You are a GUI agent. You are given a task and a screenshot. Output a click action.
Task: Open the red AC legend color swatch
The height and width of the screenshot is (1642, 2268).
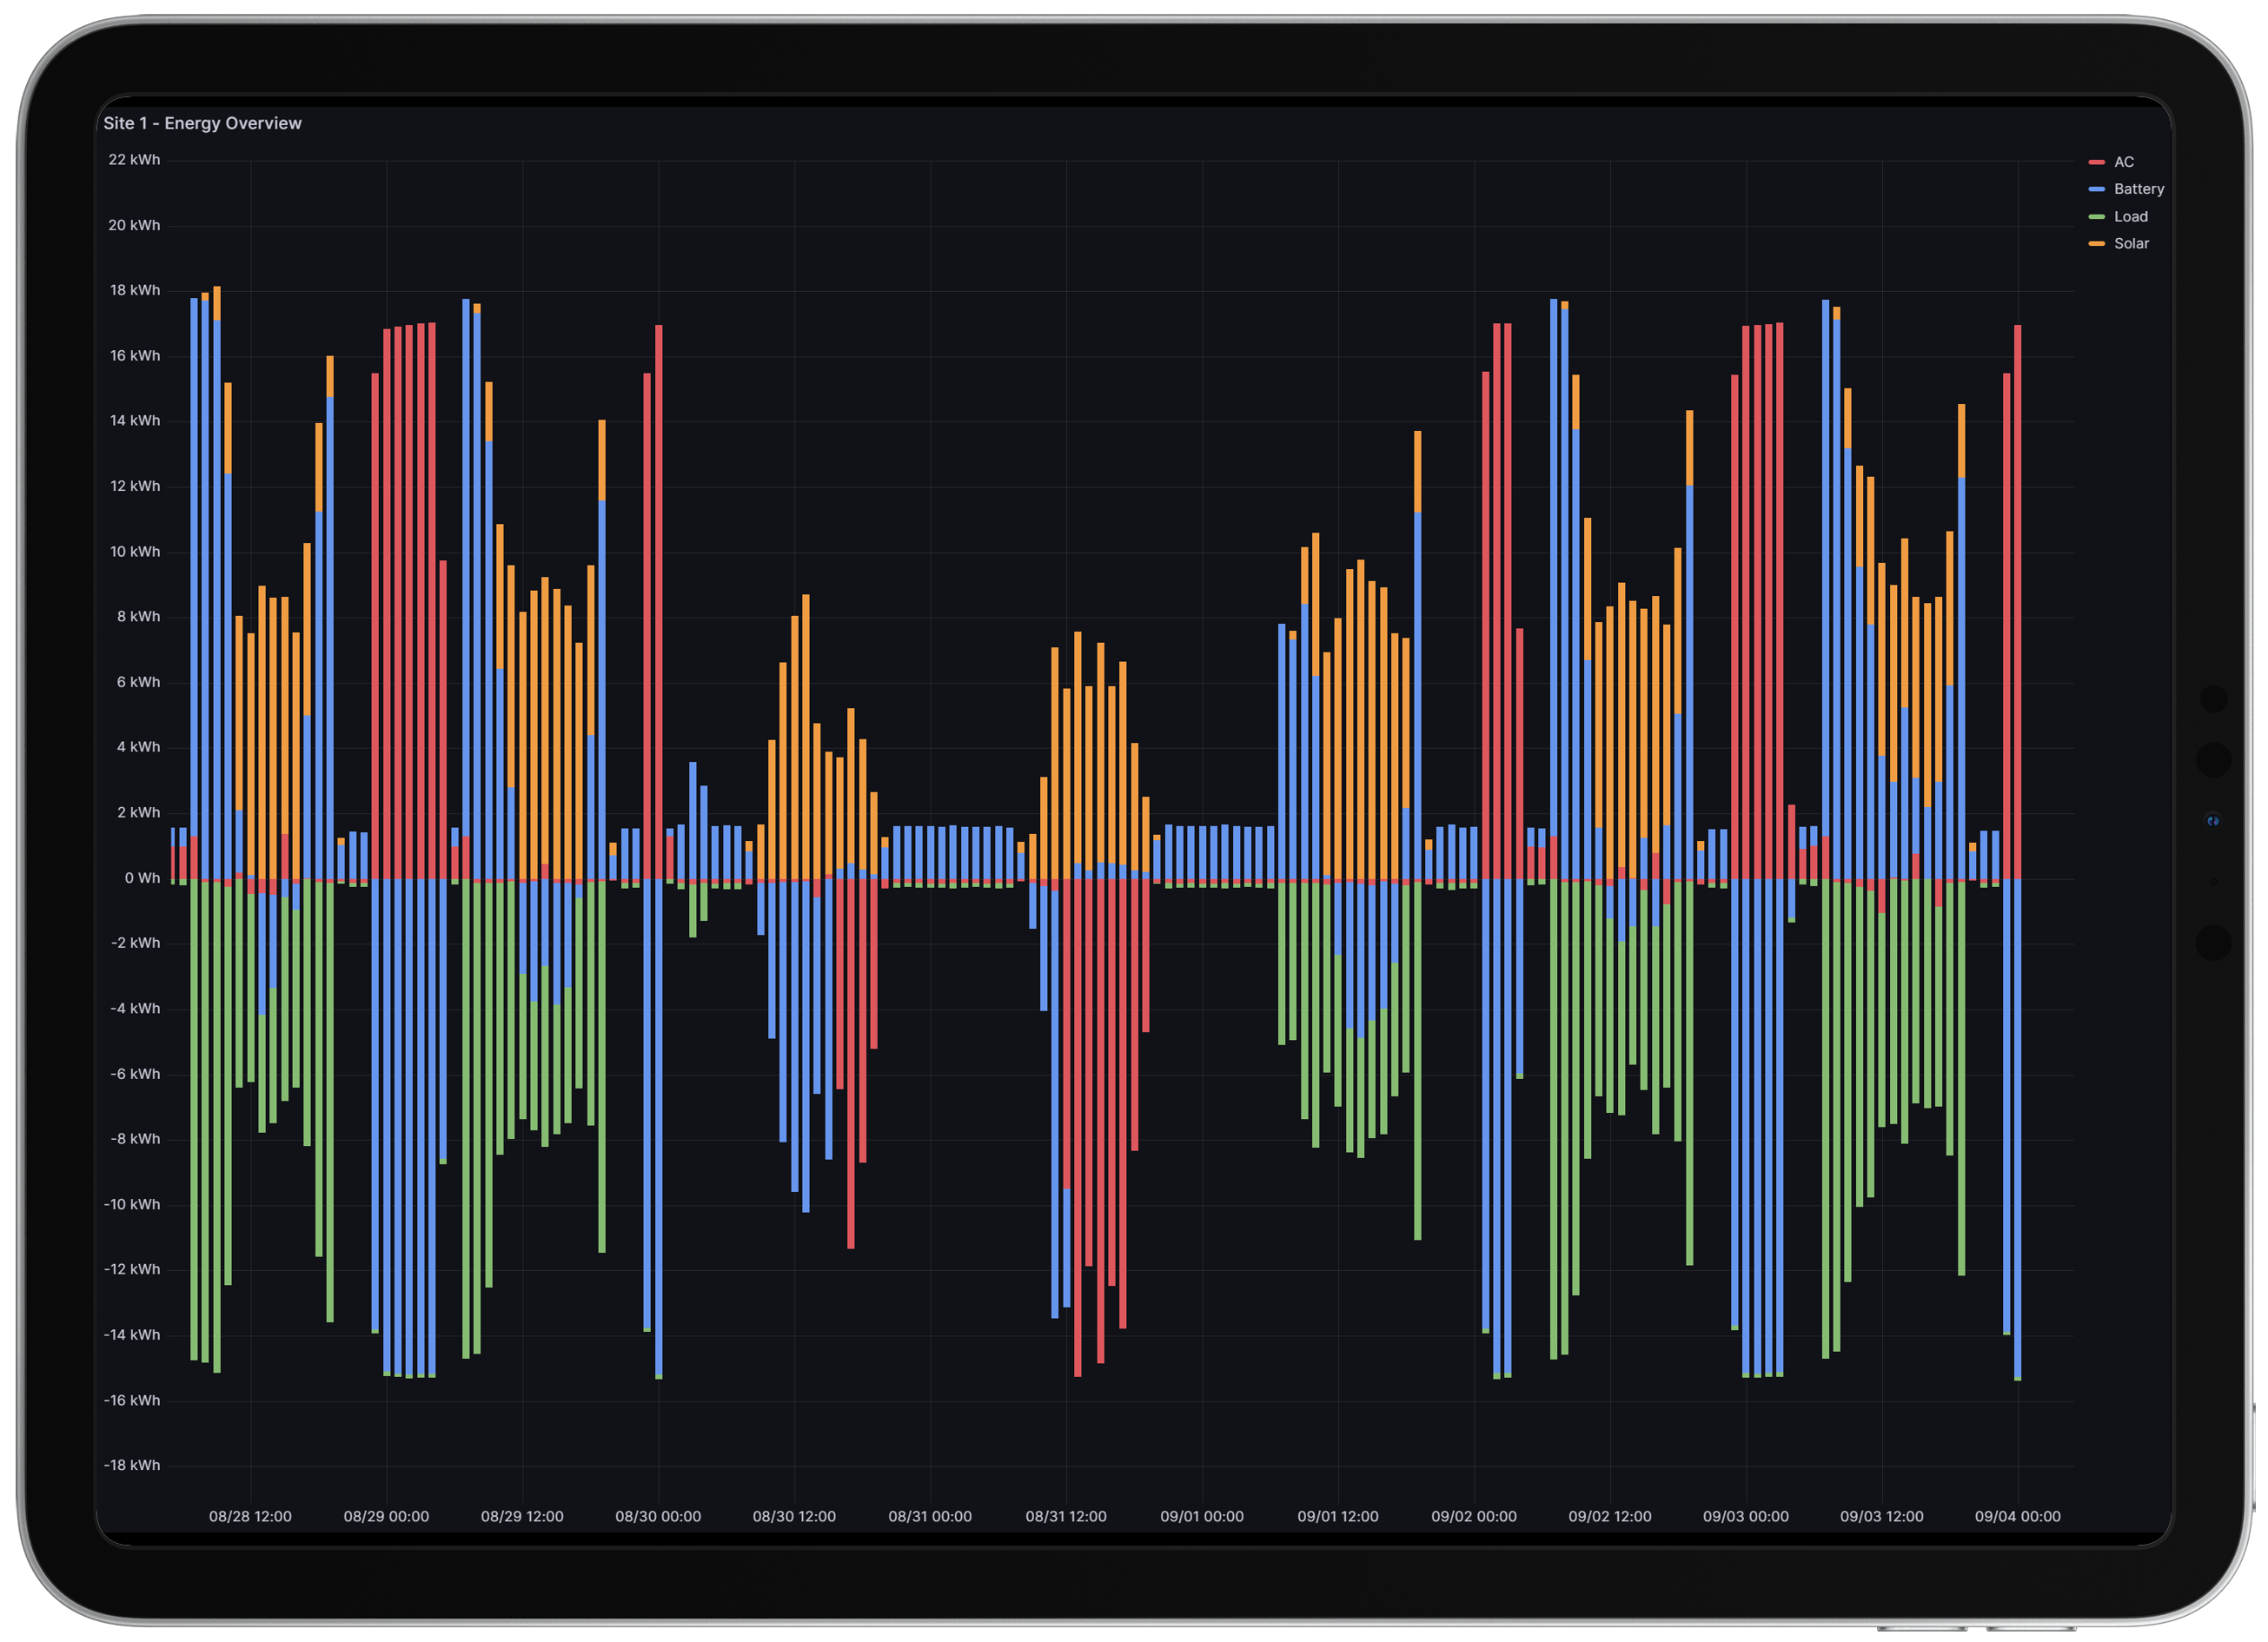point(2097,162)
